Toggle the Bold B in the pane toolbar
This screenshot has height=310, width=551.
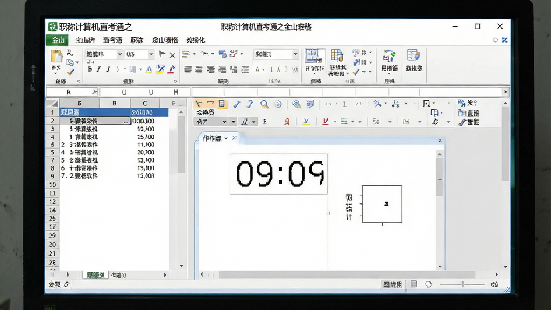[265, 122]
